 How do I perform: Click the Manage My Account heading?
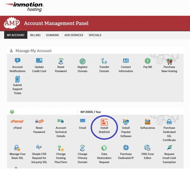coord(34,51)
